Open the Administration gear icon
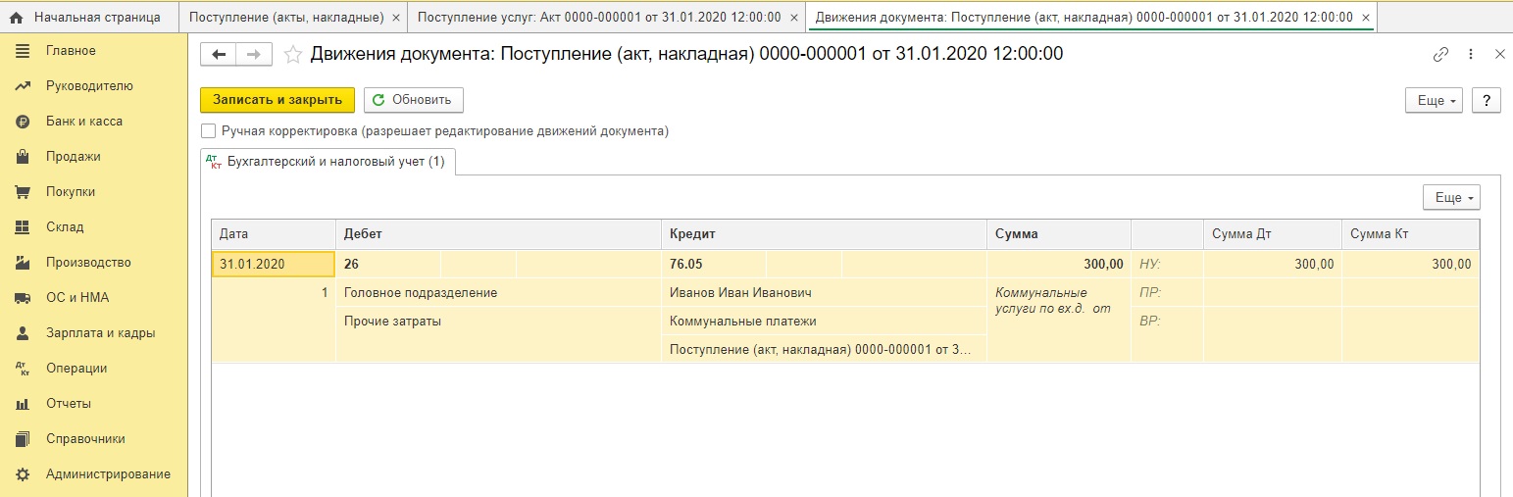The width and height of the screenshot is (1513, 497). (23, 474)
